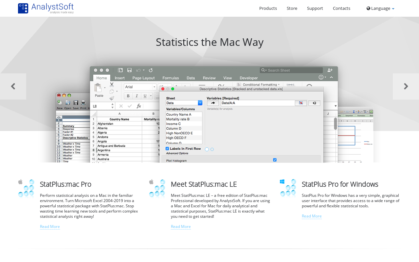Click the Bold formatting button in screenshot
This screenshot has height=262, width=419.
[x=128, y=96]
